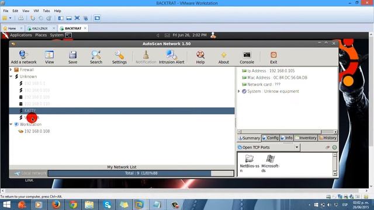Viewport: 374px width, 210px height.
Task: Select host 192.168.0.103 in the tree
Action: 37,90
